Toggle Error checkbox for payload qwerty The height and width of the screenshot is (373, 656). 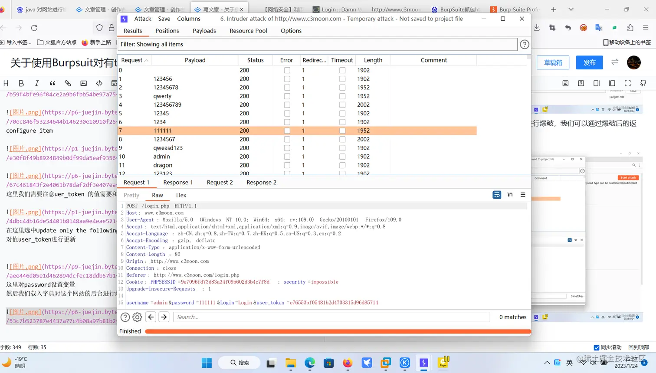pyautogui.click(x=287, y=96)
